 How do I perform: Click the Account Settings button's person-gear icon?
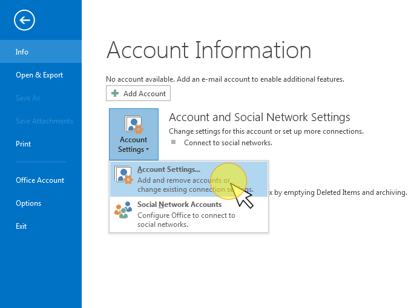[x=134, y=125]
